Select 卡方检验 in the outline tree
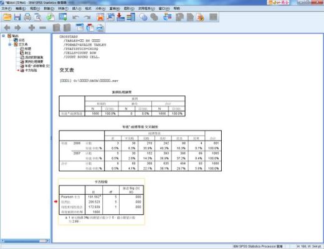 tap(31, 70)
